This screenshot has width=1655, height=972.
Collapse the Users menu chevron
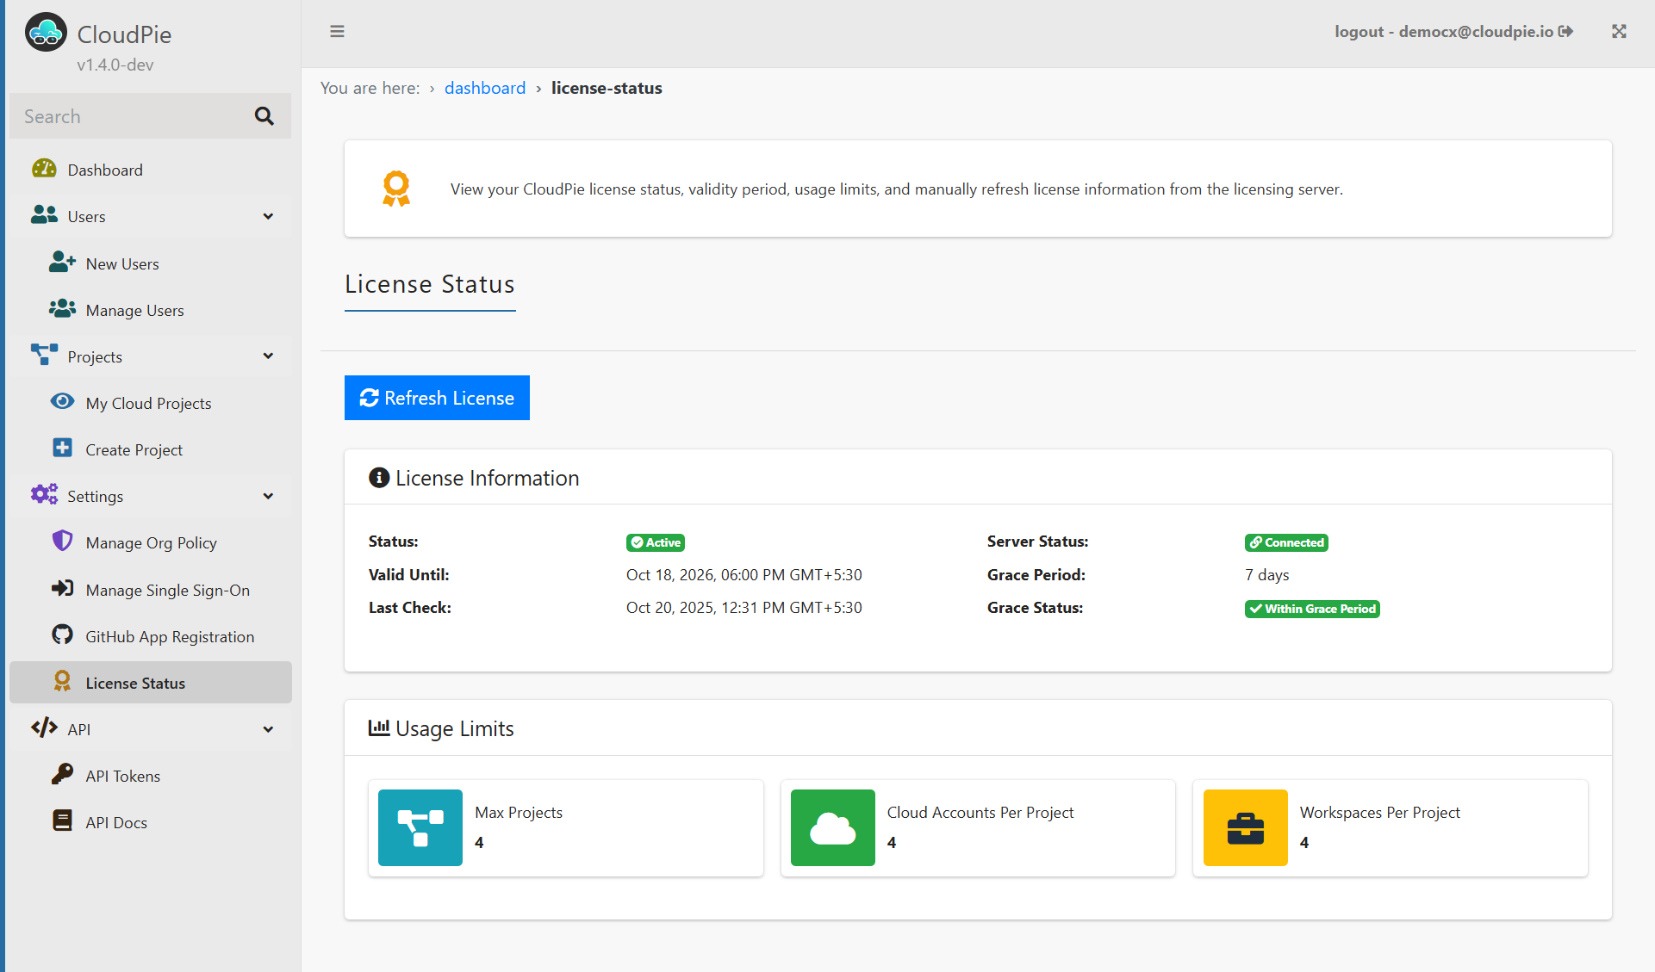[x=268, y=216]
